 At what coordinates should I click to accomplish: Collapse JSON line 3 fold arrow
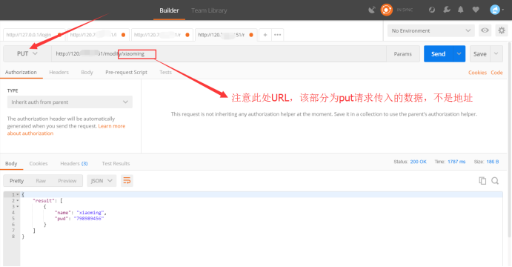18,206
